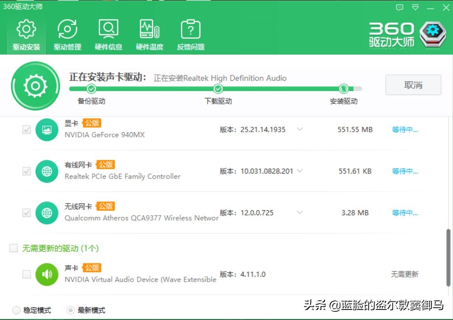Click the 安装驱动 stage marker on the progress bar
The height and width of the screenshot is (320, 453).
click(343, 89)
